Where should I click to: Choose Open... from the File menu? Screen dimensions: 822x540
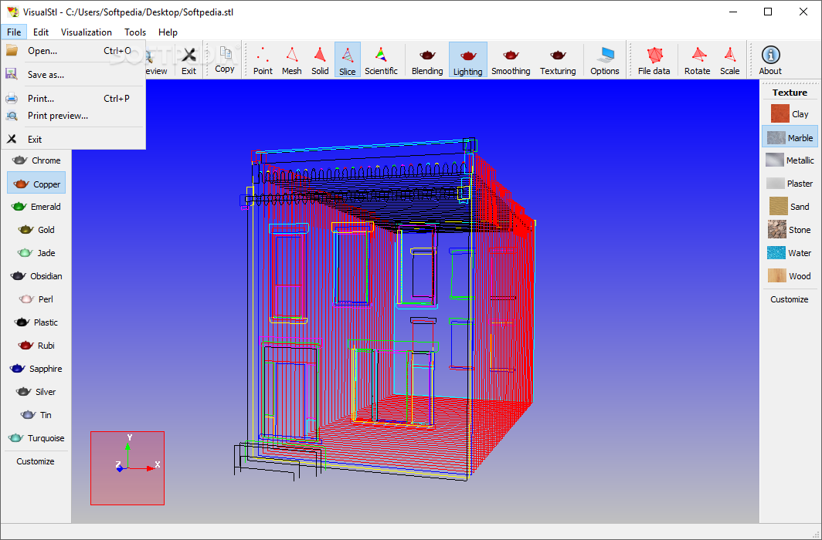click(x=73, y=51)
